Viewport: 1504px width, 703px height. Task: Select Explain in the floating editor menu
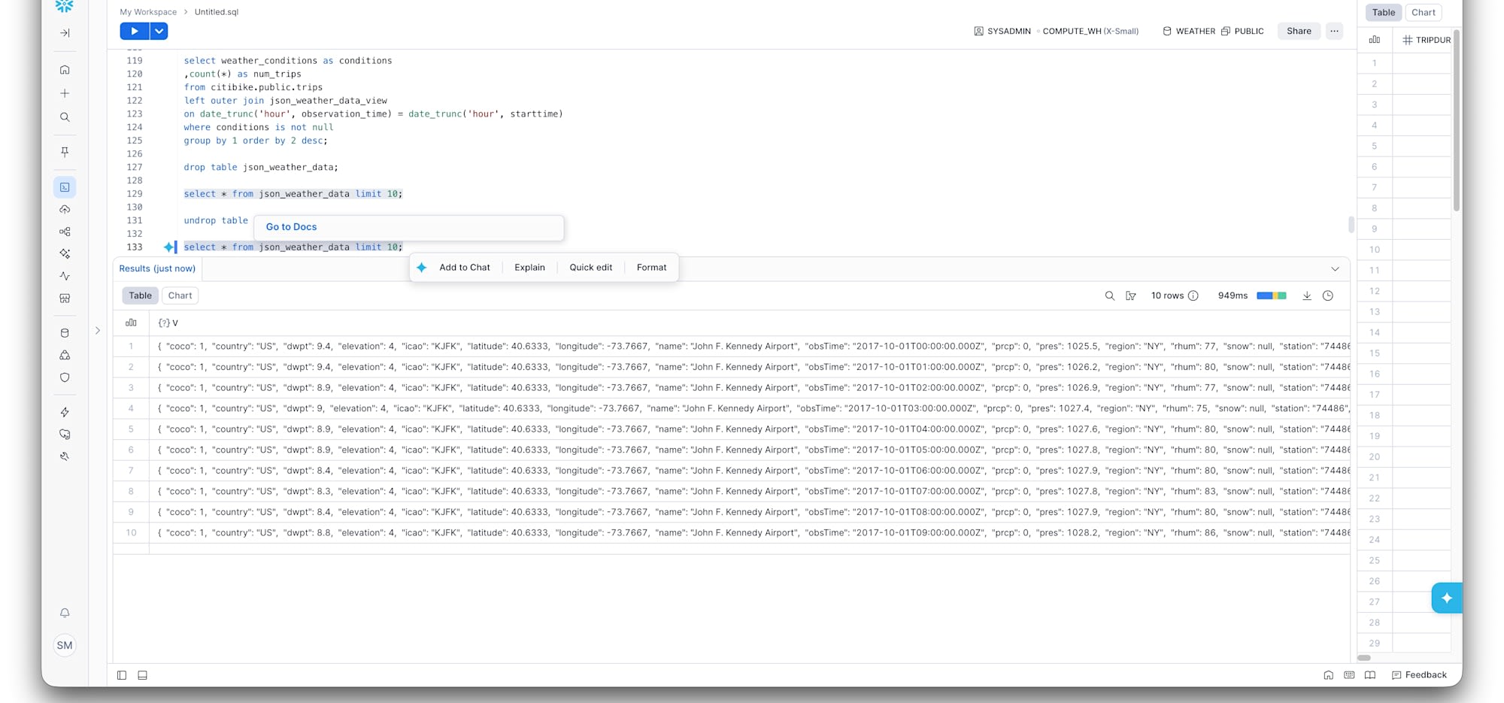(x=529, y=267)
